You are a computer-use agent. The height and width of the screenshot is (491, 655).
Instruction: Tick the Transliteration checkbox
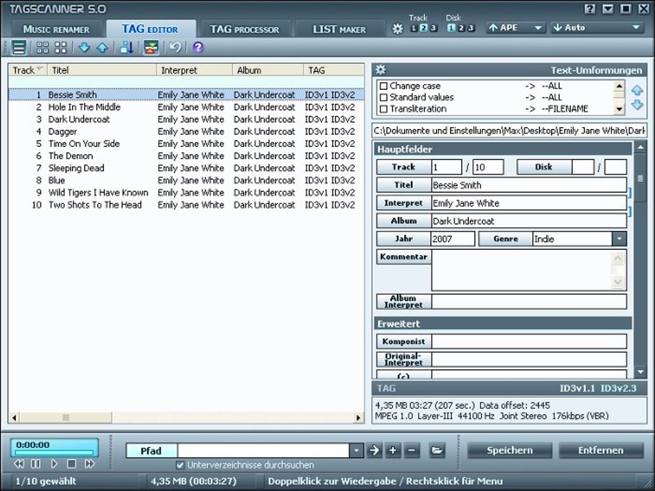(383, 109)
